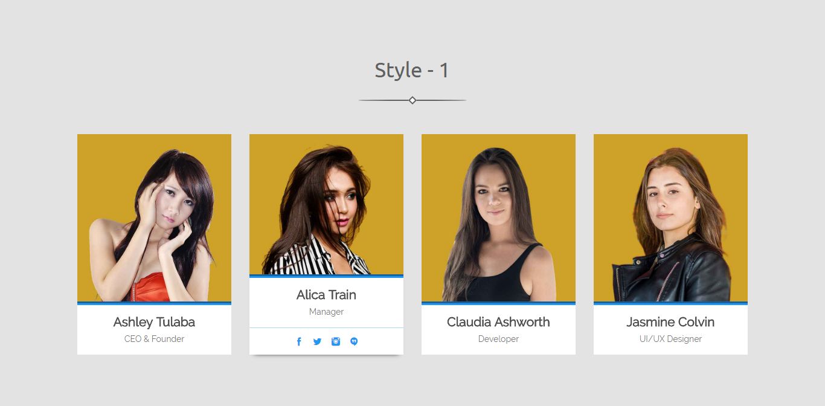The height and width of the screenshot is (406, 825).
Task: Click the Style - 1 heading
Action: [x=412, y=70]
